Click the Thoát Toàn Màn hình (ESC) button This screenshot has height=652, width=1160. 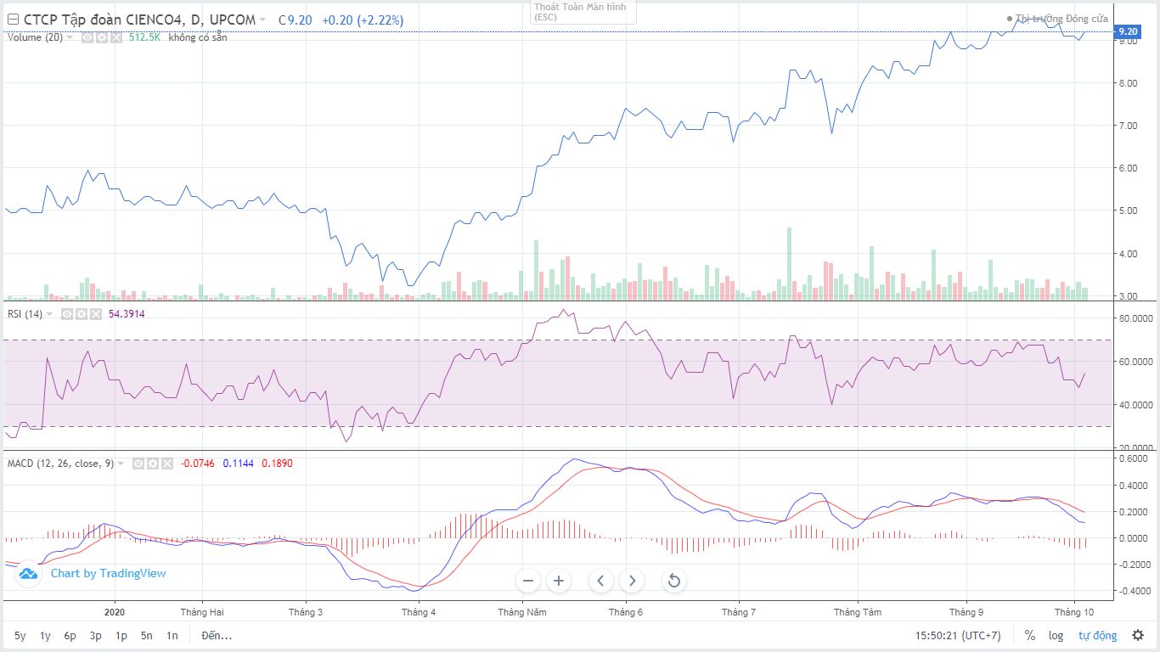tap(583, 11)
